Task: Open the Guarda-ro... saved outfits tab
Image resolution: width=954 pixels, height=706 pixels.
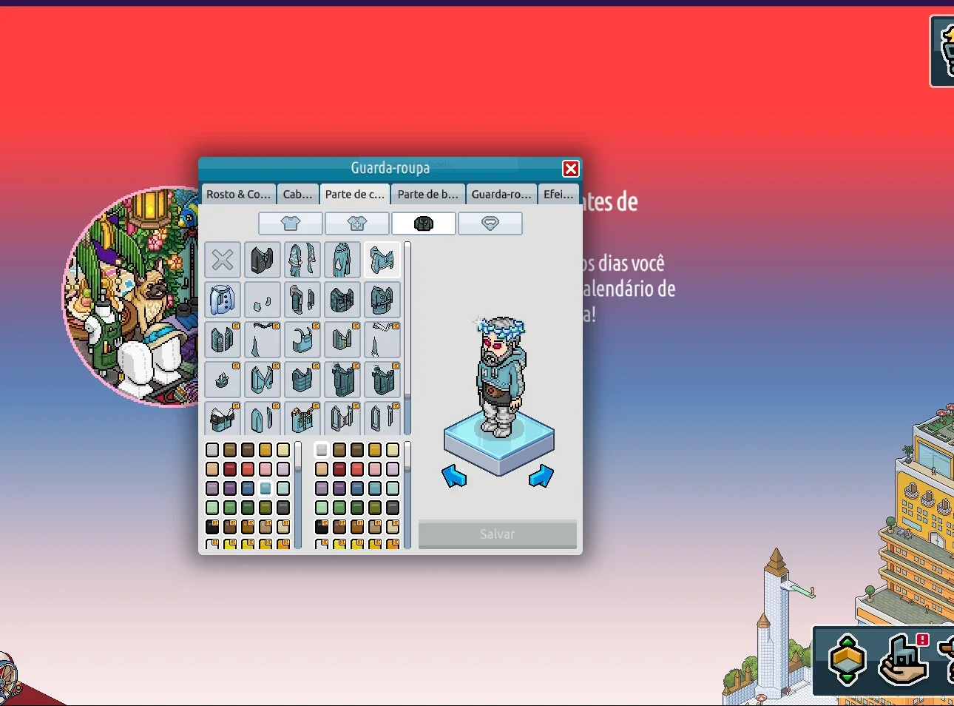Action: pyautogui.click(x=501, y=194)
